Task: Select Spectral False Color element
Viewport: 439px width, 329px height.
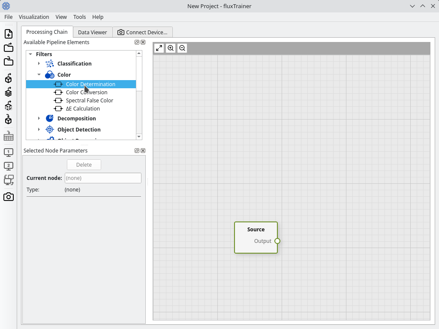Action: (x=89, y=100)
